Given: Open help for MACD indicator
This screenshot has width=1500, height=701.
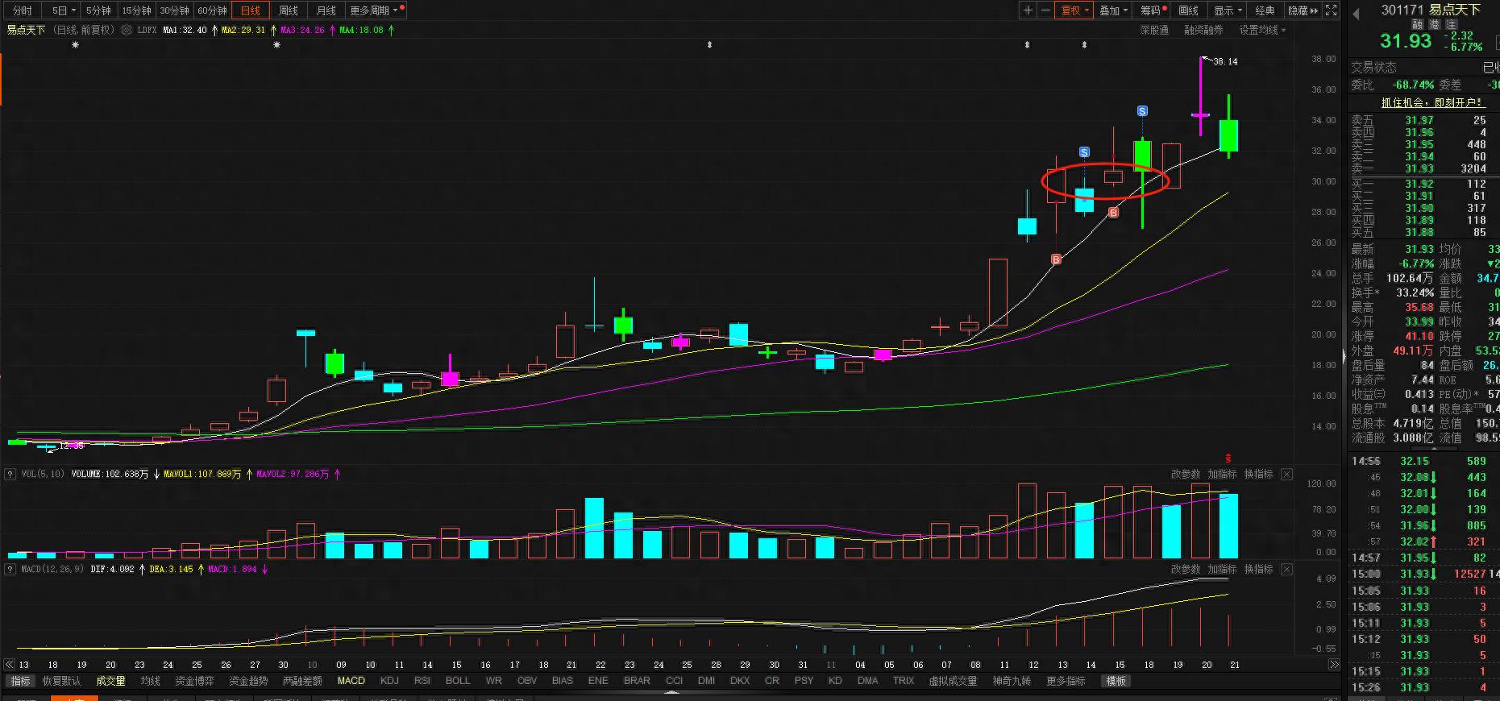Looking at the screenshot, I should [10, 570].
